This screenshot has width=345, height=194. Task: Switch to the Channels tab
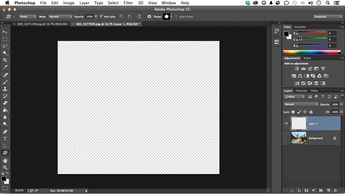(301, 91)
